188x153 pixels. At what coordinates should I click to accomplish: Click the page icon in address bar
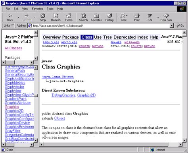[30, 25]
